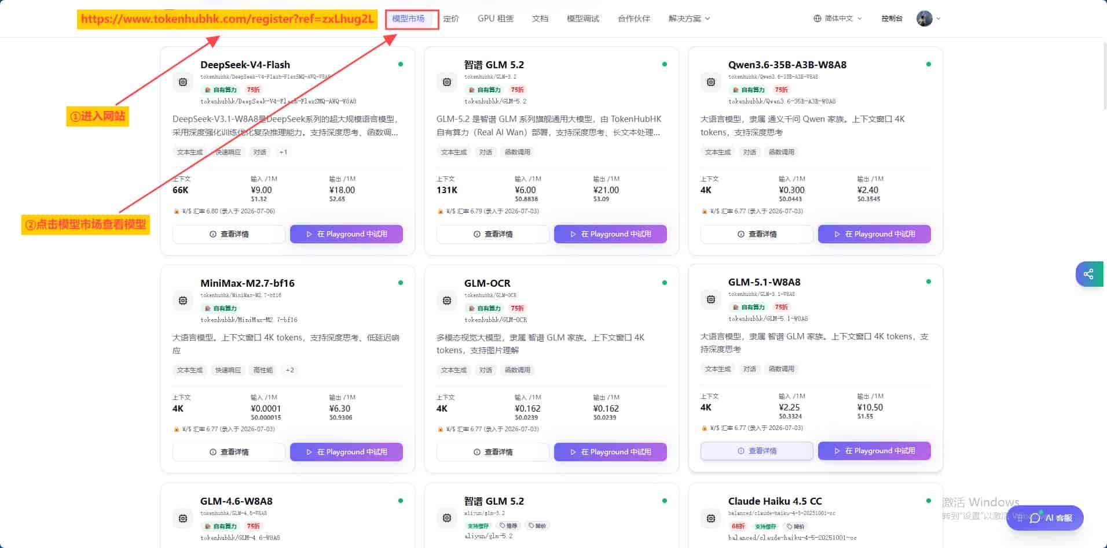The image size is (1107, 548).
Task: Click the +1 tag on DeepSeek-V4-Flash
Action: pos(283,152)
